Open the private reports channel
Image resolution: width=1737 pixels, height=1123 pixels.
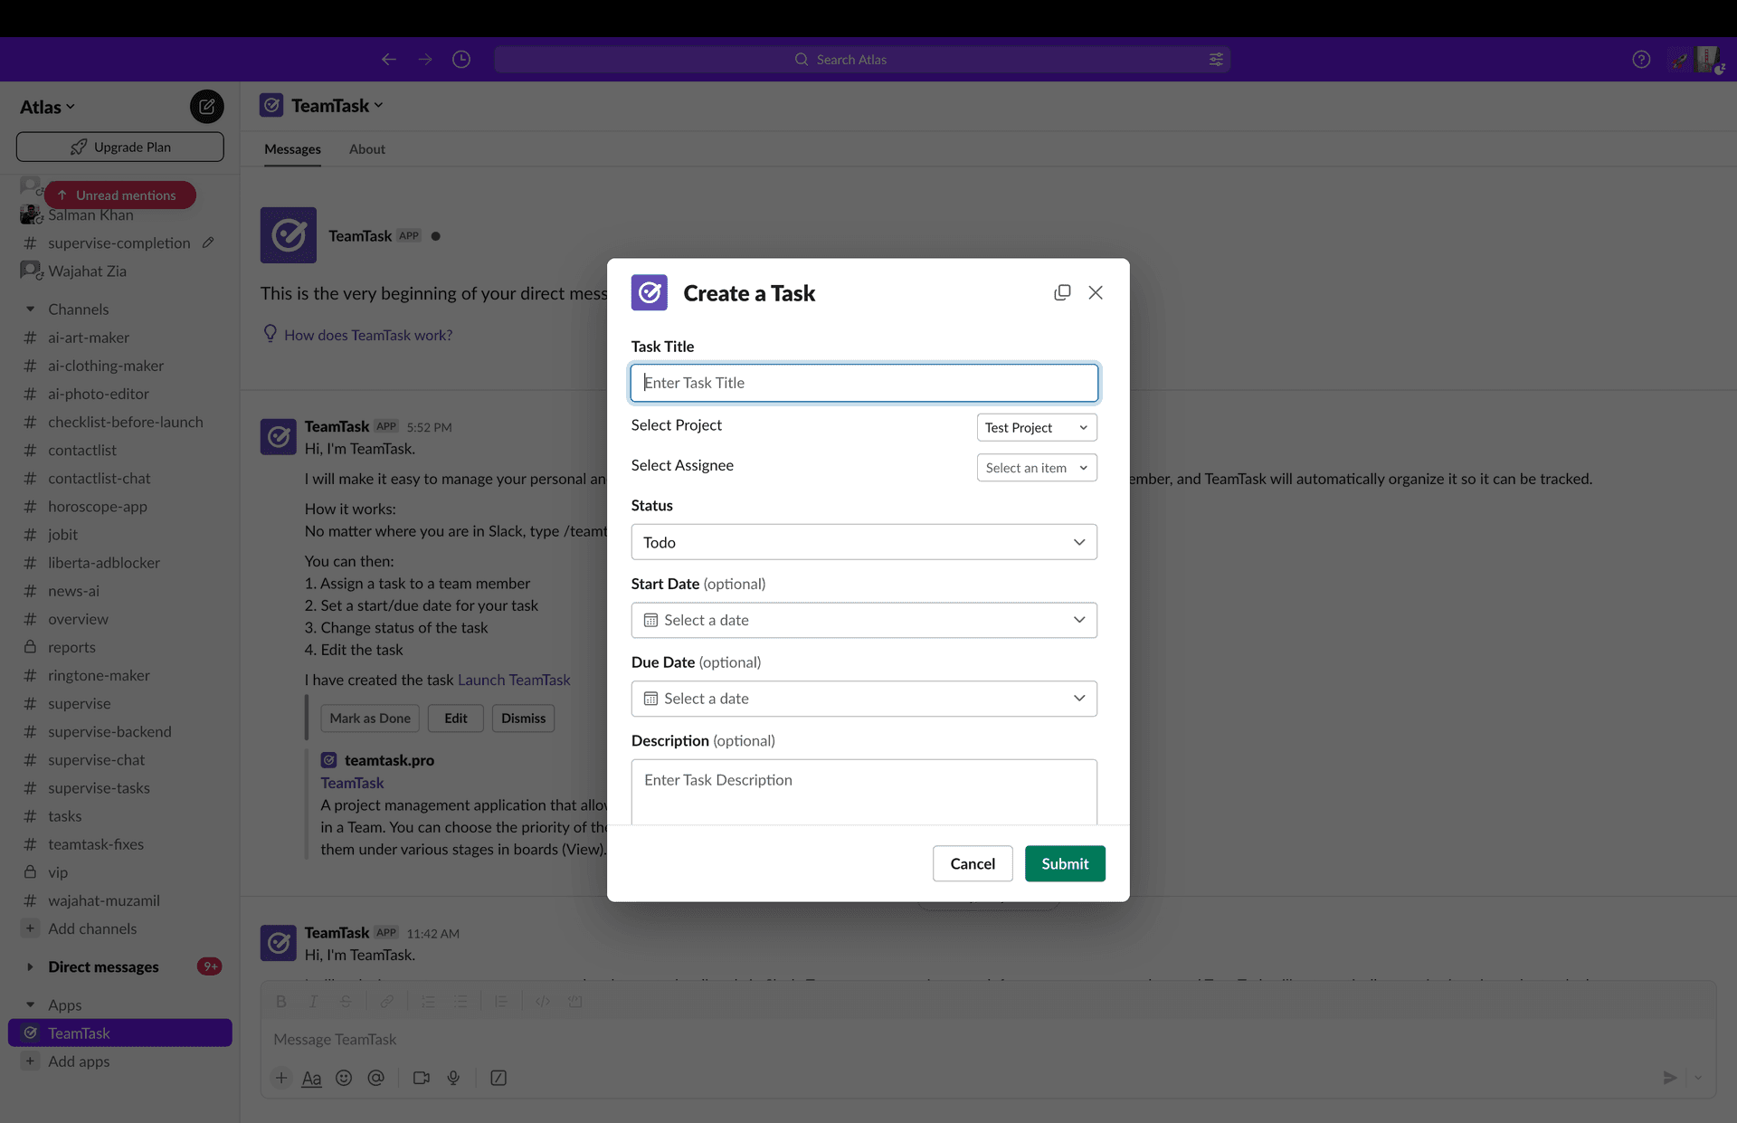click(x=71, y=647)
